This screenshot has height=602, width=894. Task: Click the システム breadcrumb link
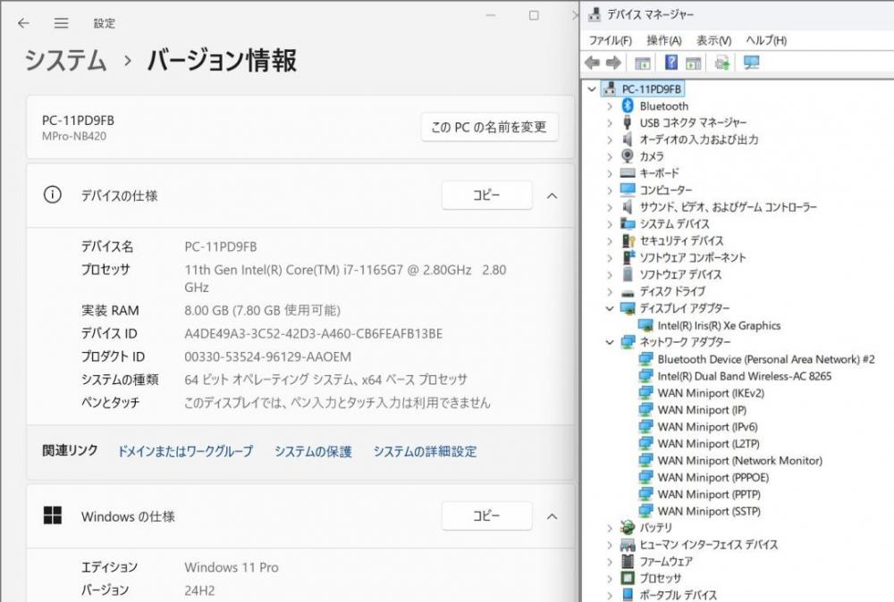(x=65, y=61)
